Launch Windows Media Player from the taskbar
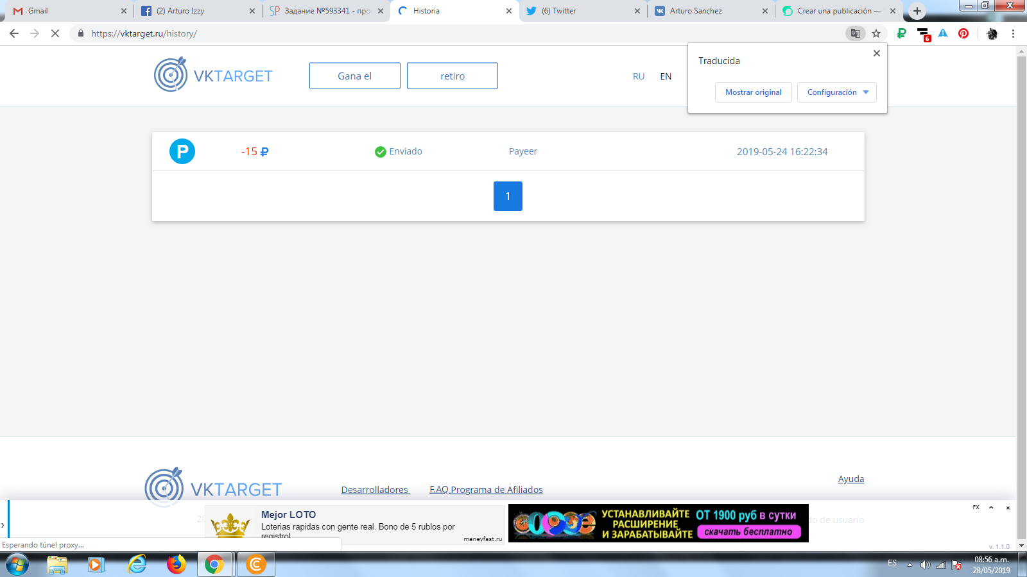Viewport: 1027px width, 577px height. tap(96, 565)
